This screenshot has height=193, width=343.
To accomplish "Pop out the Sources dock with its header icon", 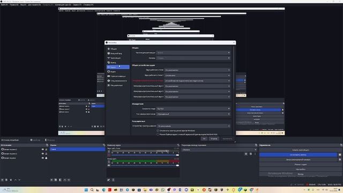I will (47, 145).
